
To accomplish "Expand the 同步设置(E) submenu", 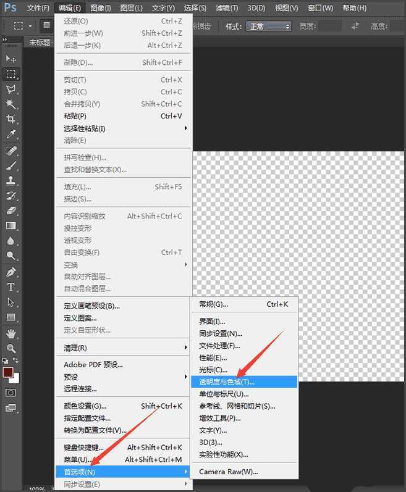I will tap(123, 484).
